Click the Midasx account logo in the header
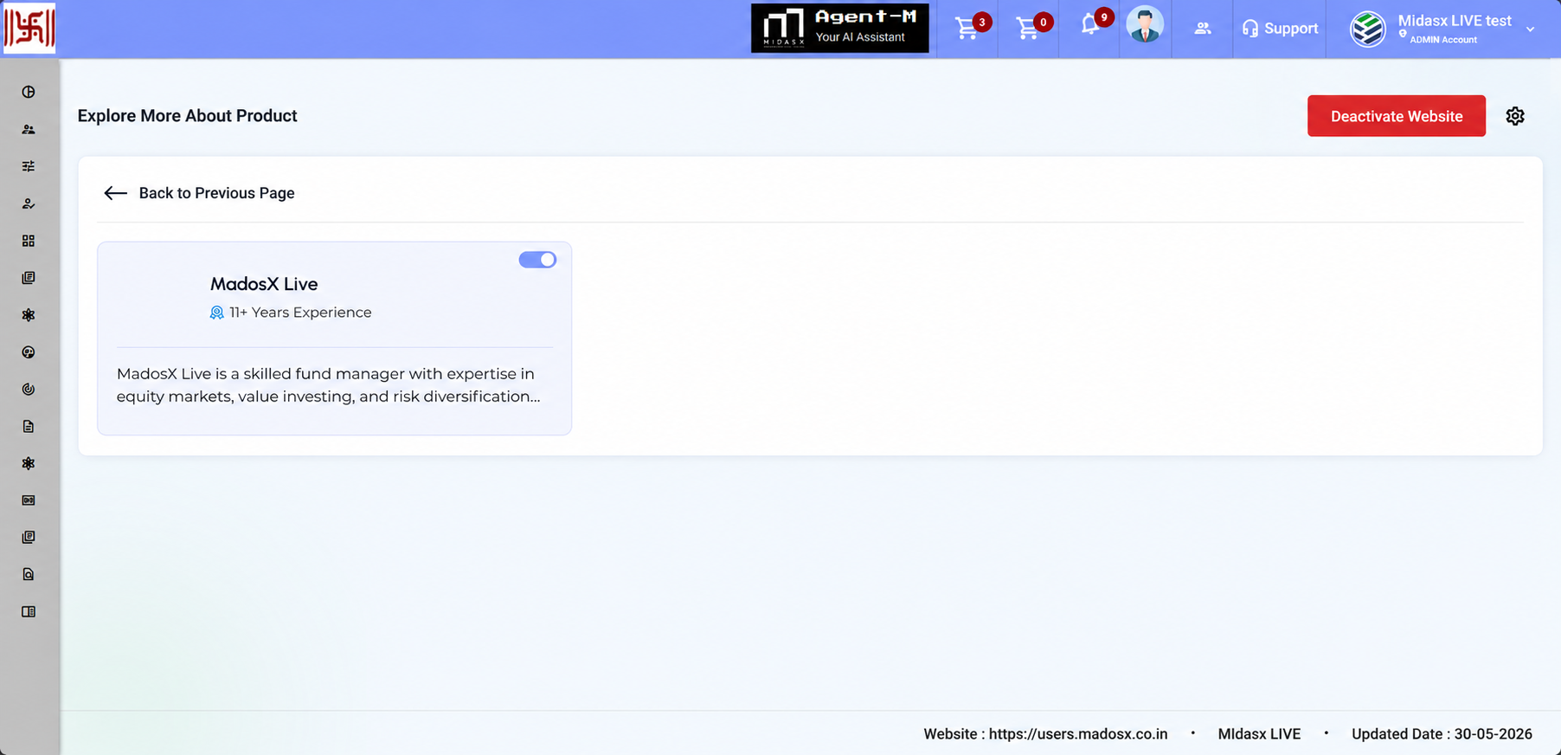 click(1368, 29)
